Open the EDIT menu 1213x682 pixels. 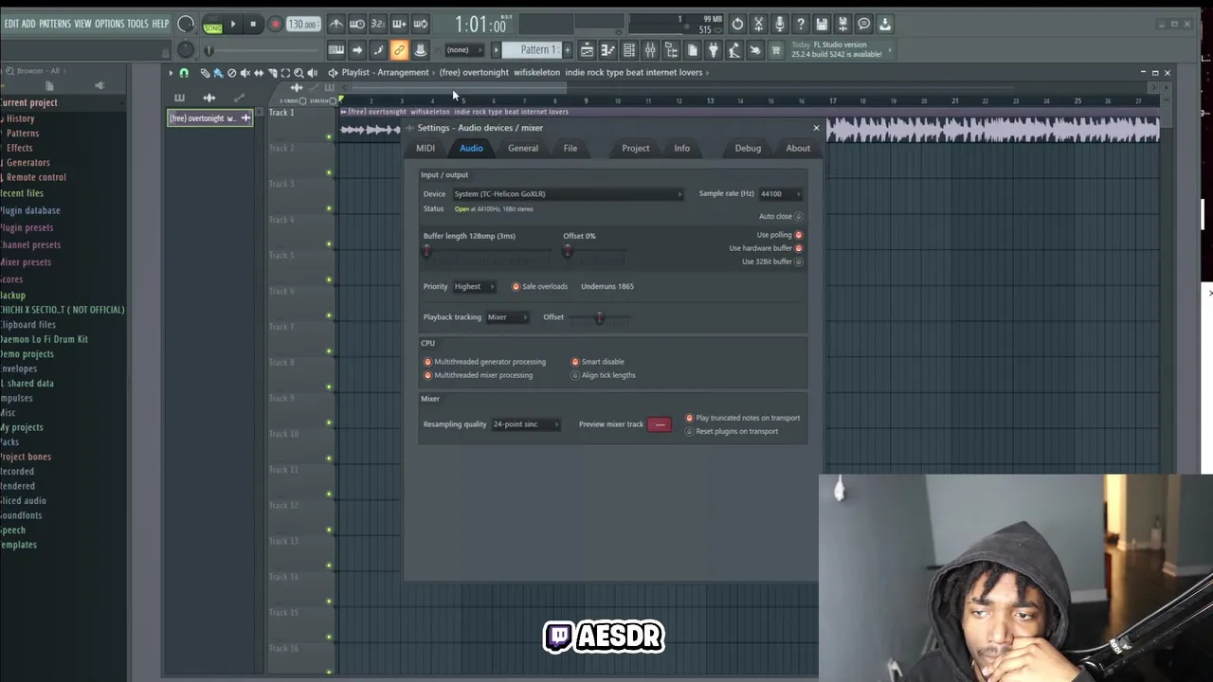[11, 24]
